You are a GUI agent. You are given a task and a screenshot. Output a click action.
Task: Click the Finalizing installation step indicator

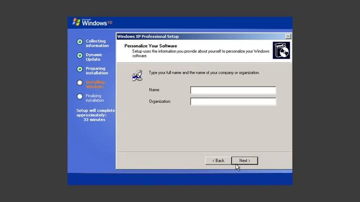(x=80, y=97)
